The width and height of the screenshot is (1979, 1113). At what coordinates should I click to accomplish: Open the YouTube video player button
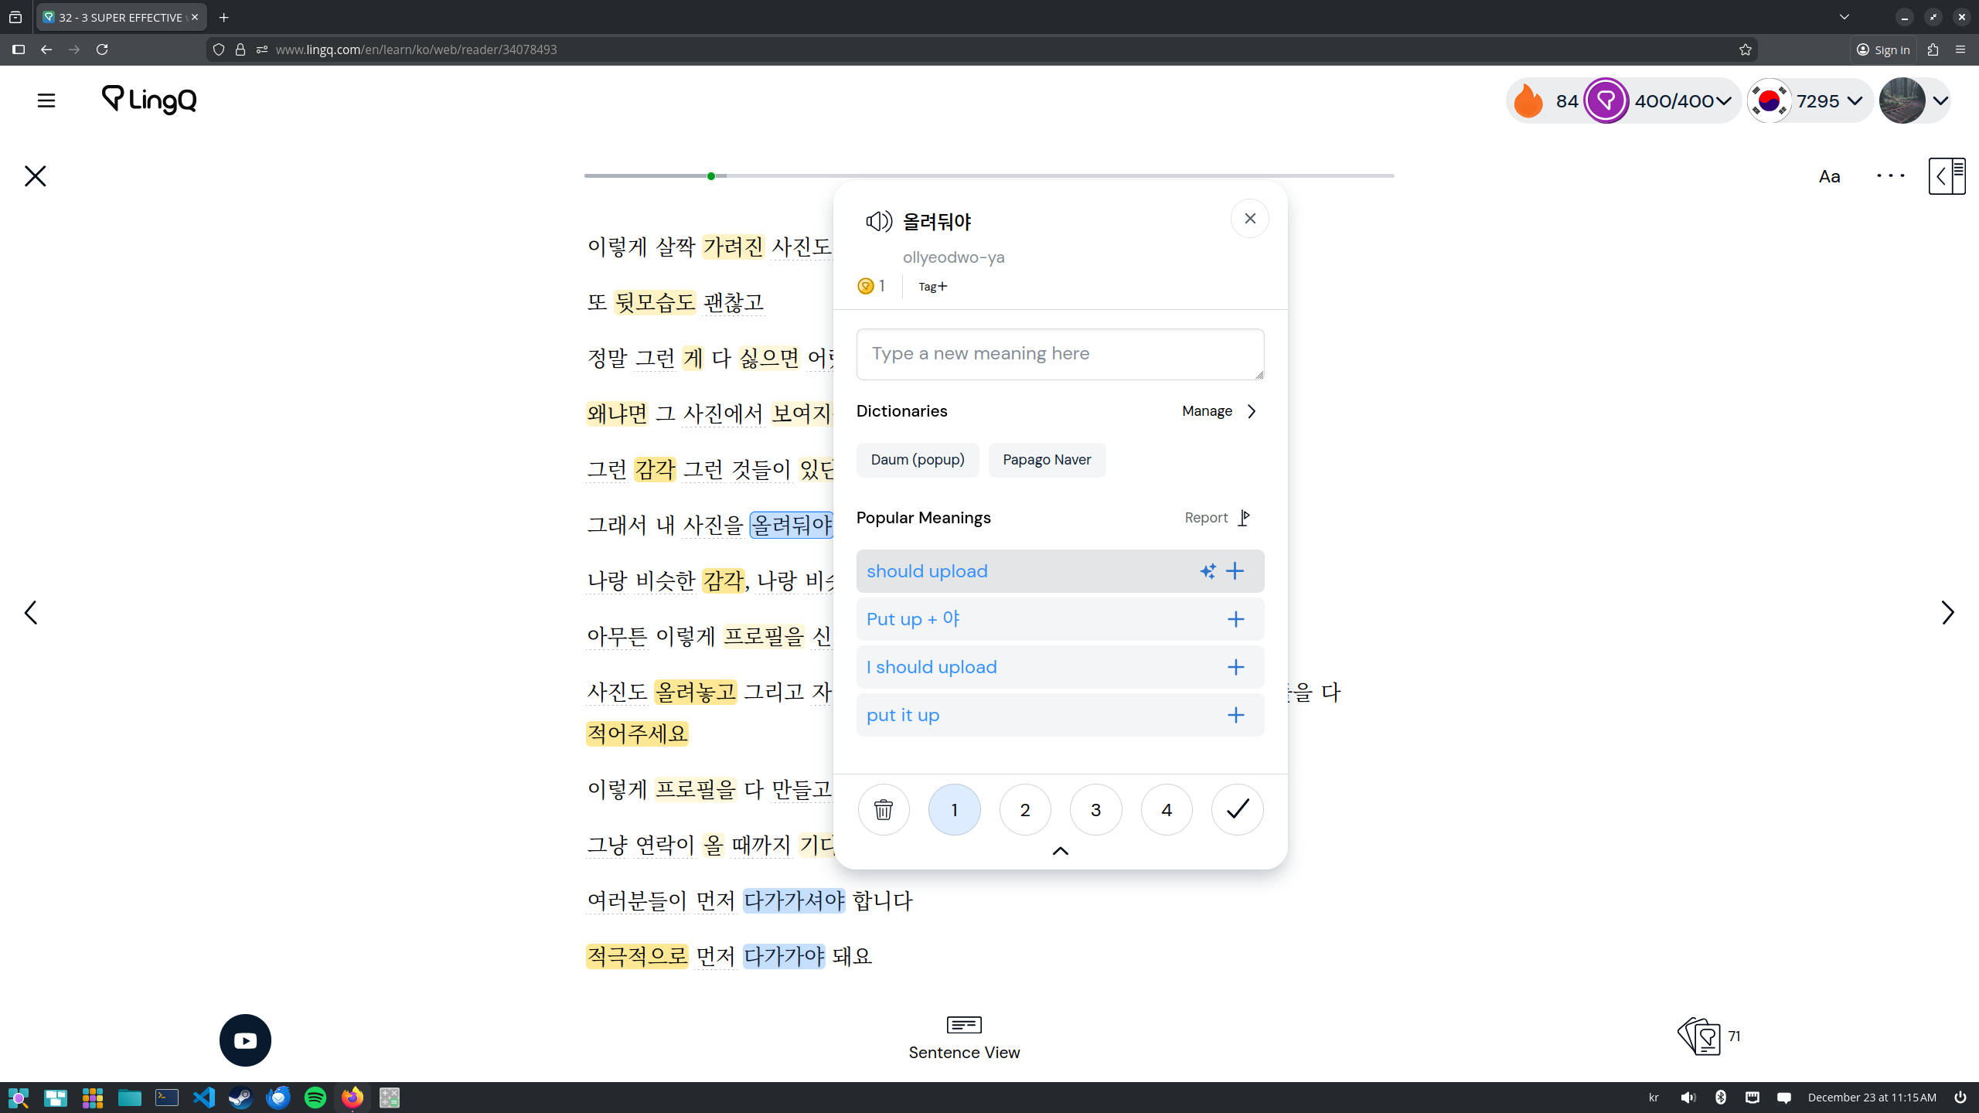[245, 1040]
